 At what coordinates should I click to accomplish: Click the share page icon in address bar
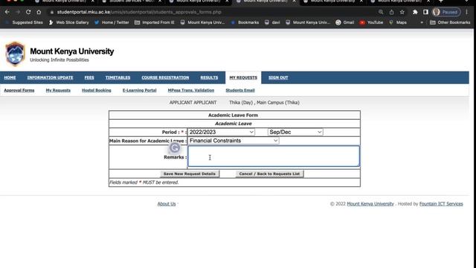pyautogui.click(x=392, y=12)
